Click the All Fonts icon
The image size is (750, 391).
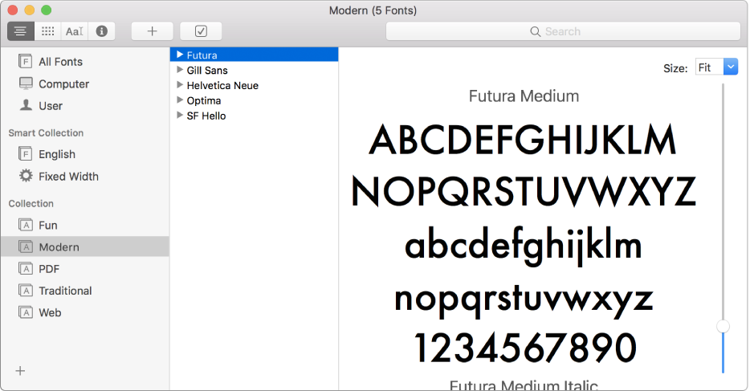pos(26,61)
